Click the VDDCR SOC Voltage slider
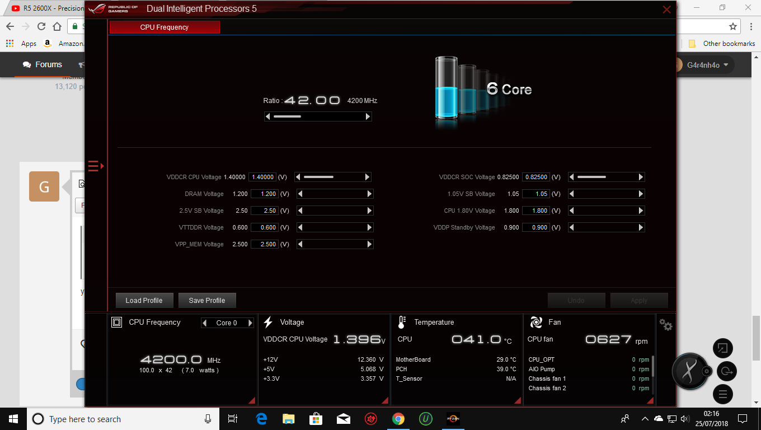This screenshot has width=761, height=430. [607, 177]
